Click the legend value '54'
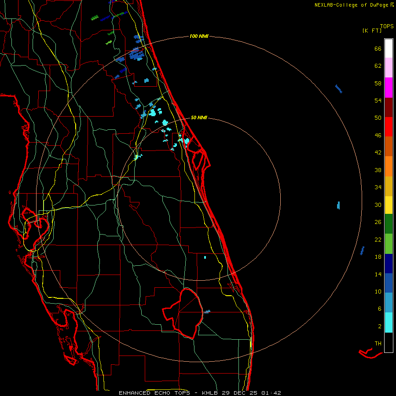 pyautogui.click(x=378, y=100)
